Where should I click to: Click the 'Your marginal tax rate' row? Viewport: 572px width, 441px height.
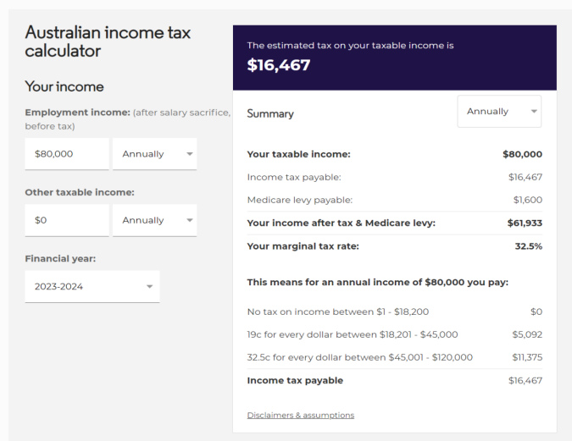point(395,246)
